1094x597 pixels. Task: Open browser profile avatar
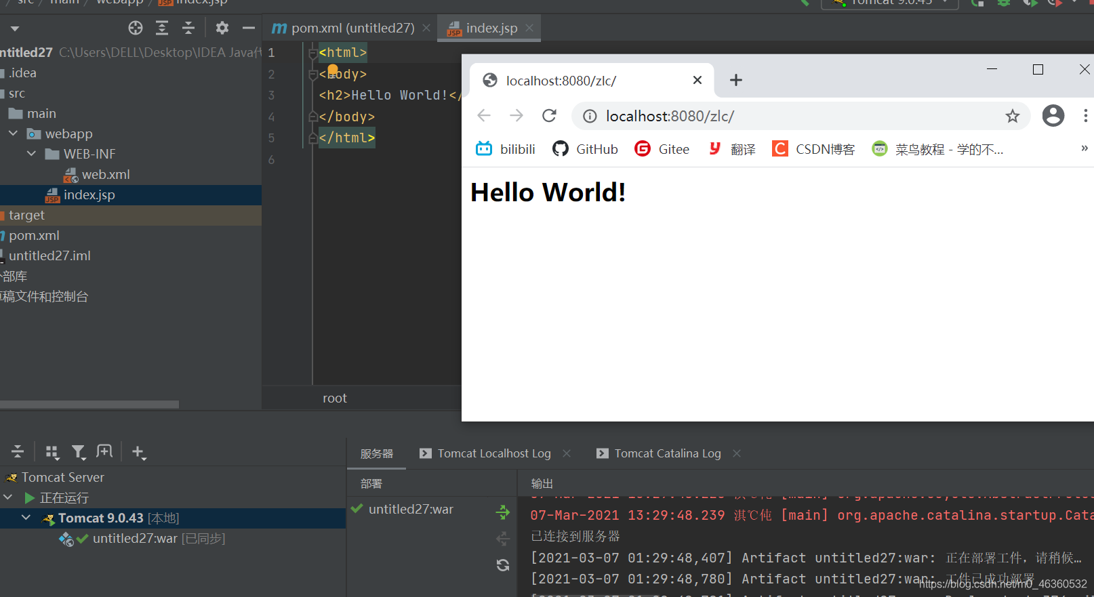1053,116
